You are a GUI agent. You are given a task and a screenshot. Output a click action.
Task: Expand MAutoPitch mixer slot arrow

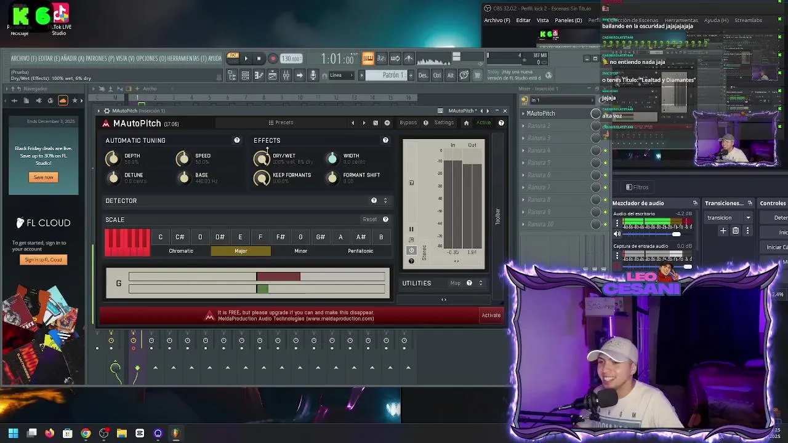pyautogui.click(x=523, y=113)
